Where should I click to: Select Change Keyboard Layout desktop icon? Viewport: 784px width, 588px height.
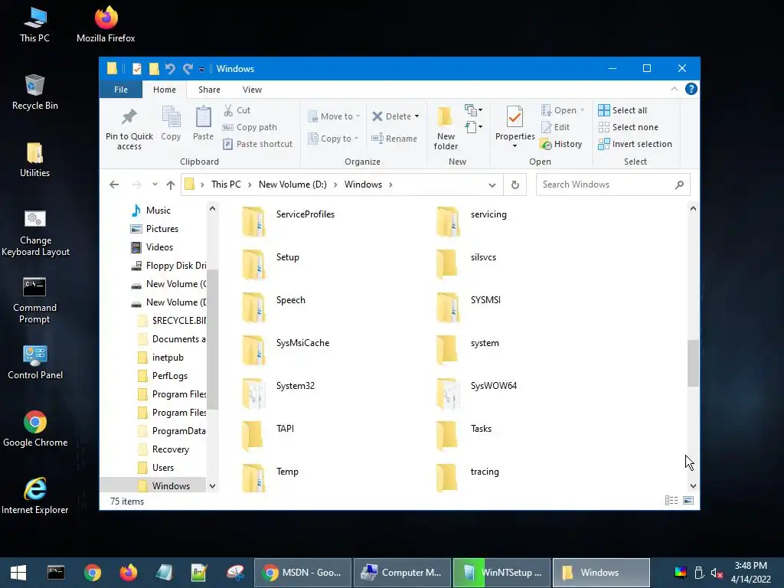pyautogui.click(x=35, y=233)
